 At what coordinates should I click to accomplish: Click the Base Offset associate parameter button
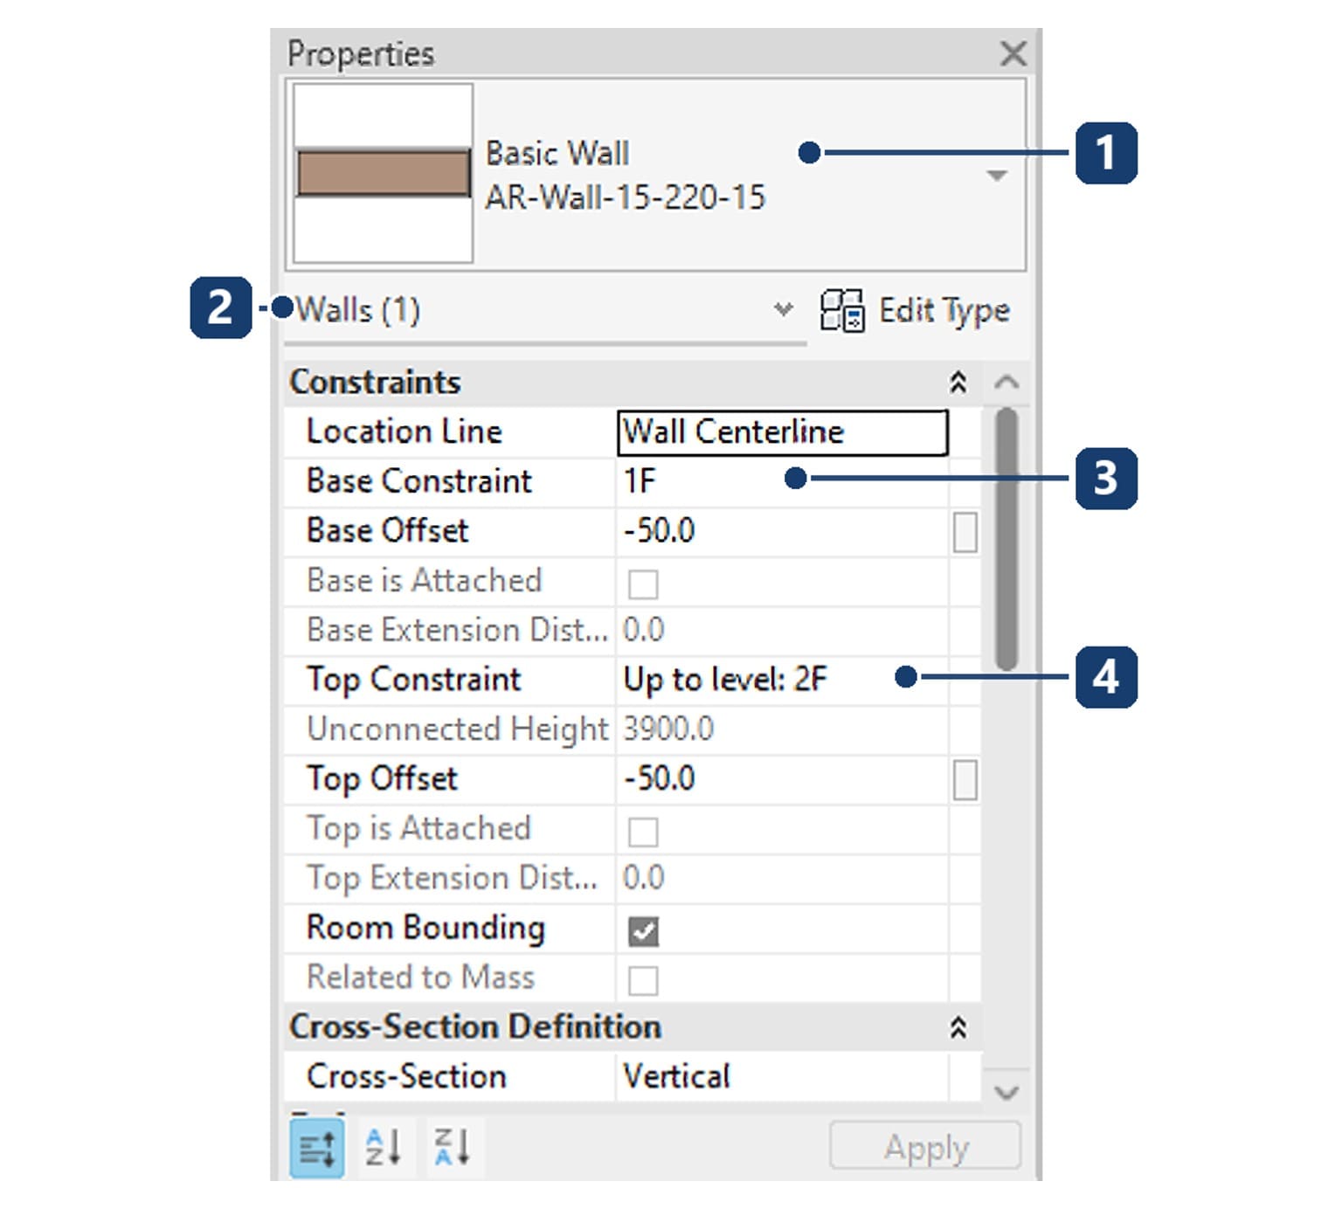[x=965, y=532]
